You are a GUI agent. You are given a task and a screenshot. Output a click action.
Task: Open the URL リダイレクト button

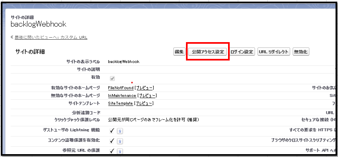pyautogui.click(x=273, y=52)
